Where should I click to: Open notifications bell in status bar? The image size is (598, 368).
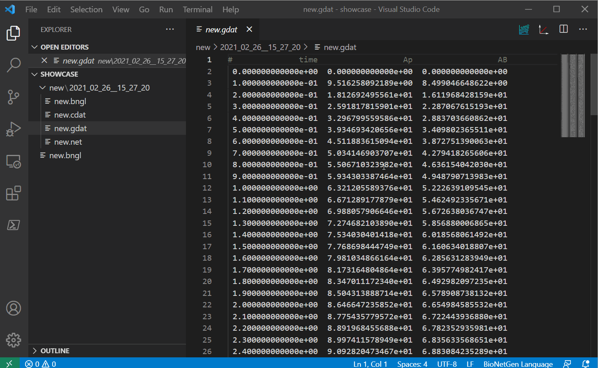tap(586, 364)
